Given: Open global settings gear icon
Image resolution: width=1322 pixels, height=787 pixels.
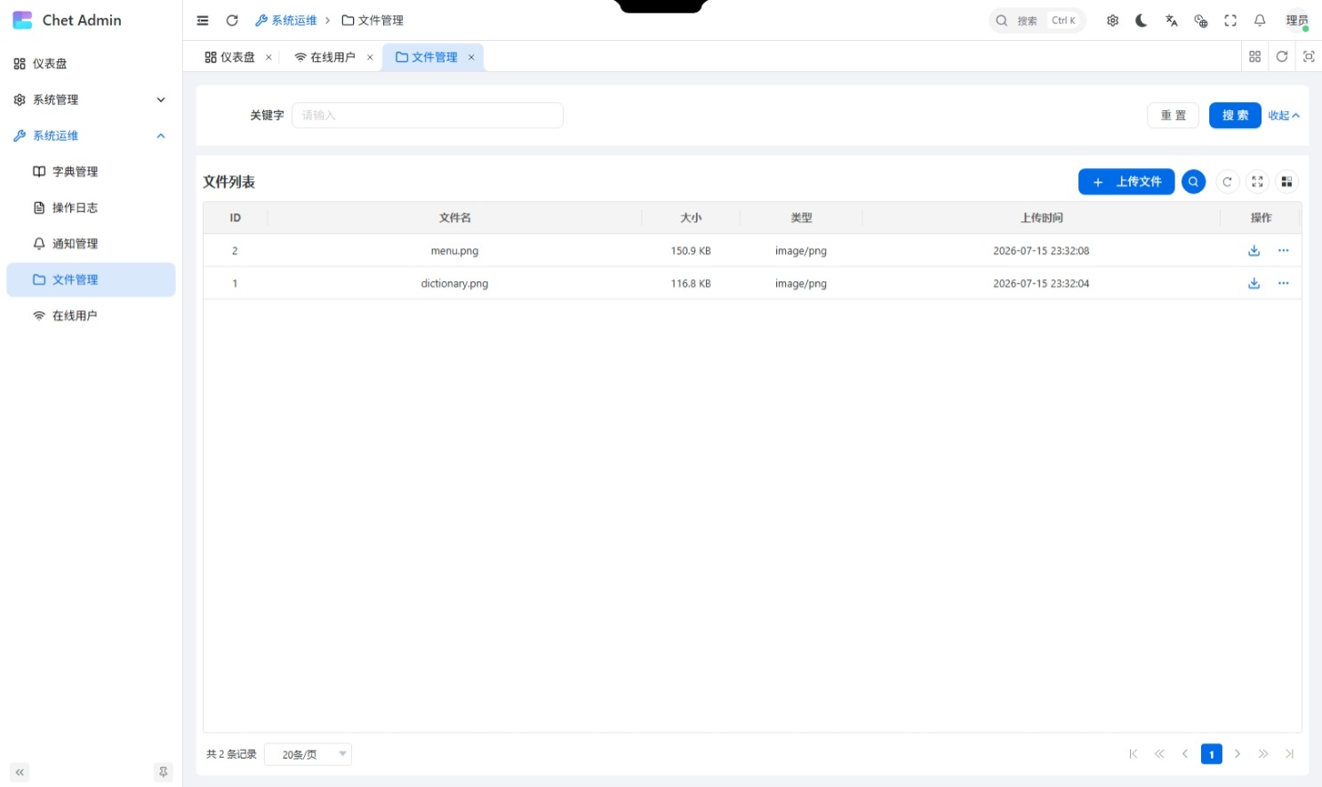Looking at the screenshot, I should [1112, 20].
